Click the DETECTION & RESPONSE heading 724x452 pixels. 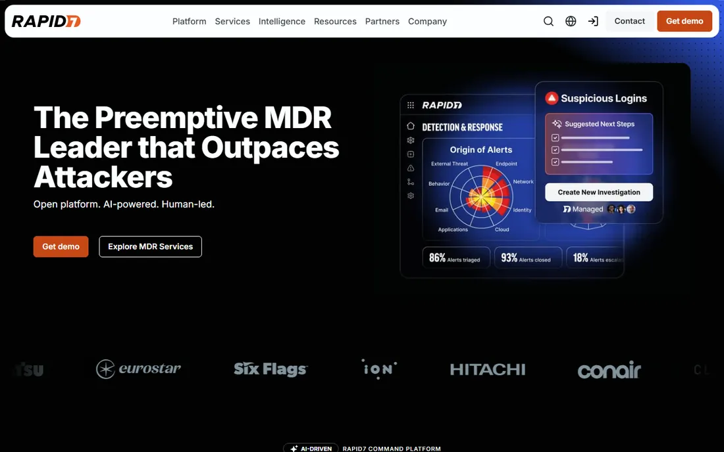(x=462, y=127)
